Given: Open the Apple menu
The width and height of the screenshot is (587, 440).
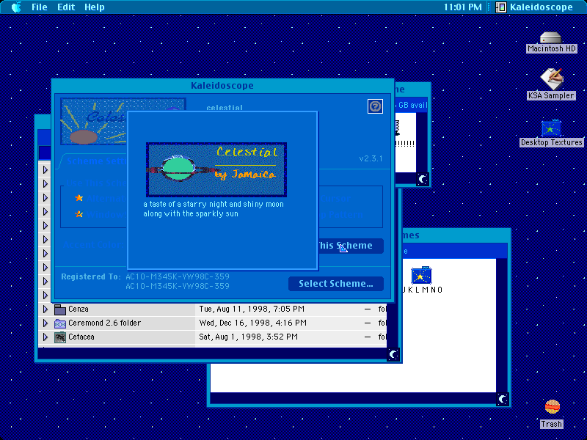Looking at the screenshot, I should pos(16,7).
